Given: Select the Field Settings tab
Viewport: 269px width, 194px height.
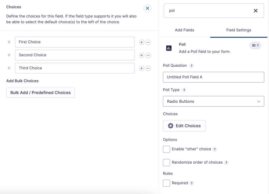Looking at the screenshot, I should 239,30.
